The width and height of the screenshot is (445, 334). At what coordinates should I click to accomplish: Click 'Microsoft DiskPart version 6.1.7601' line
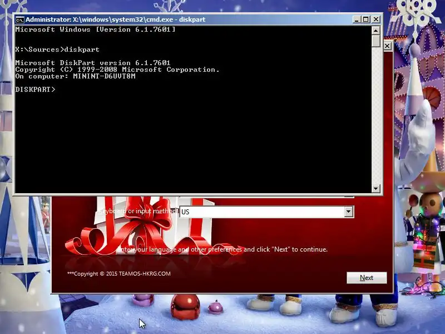[93, 63]
